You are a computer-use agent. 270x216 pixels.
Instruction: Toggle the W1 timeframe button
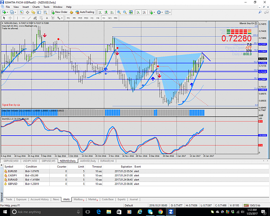[110, 18]
